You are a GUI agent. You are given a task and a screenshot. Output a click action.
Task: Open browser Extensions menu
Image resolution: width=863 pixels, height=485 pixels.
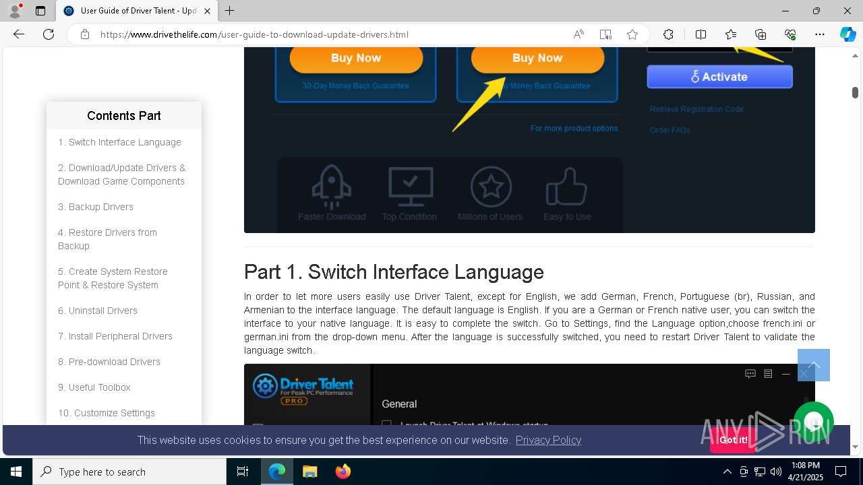(x=668, y=34)
